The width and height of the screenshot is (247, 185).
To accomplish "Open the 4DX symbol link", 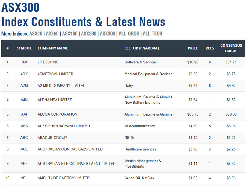I will click(24, 74).
